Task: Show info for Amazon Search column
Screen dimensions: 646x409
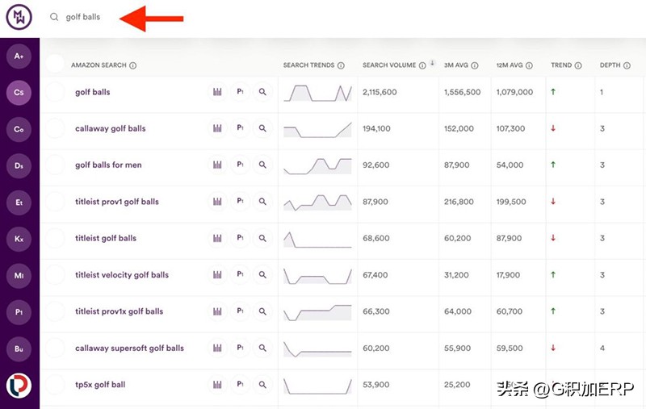Action: point(132,65)
